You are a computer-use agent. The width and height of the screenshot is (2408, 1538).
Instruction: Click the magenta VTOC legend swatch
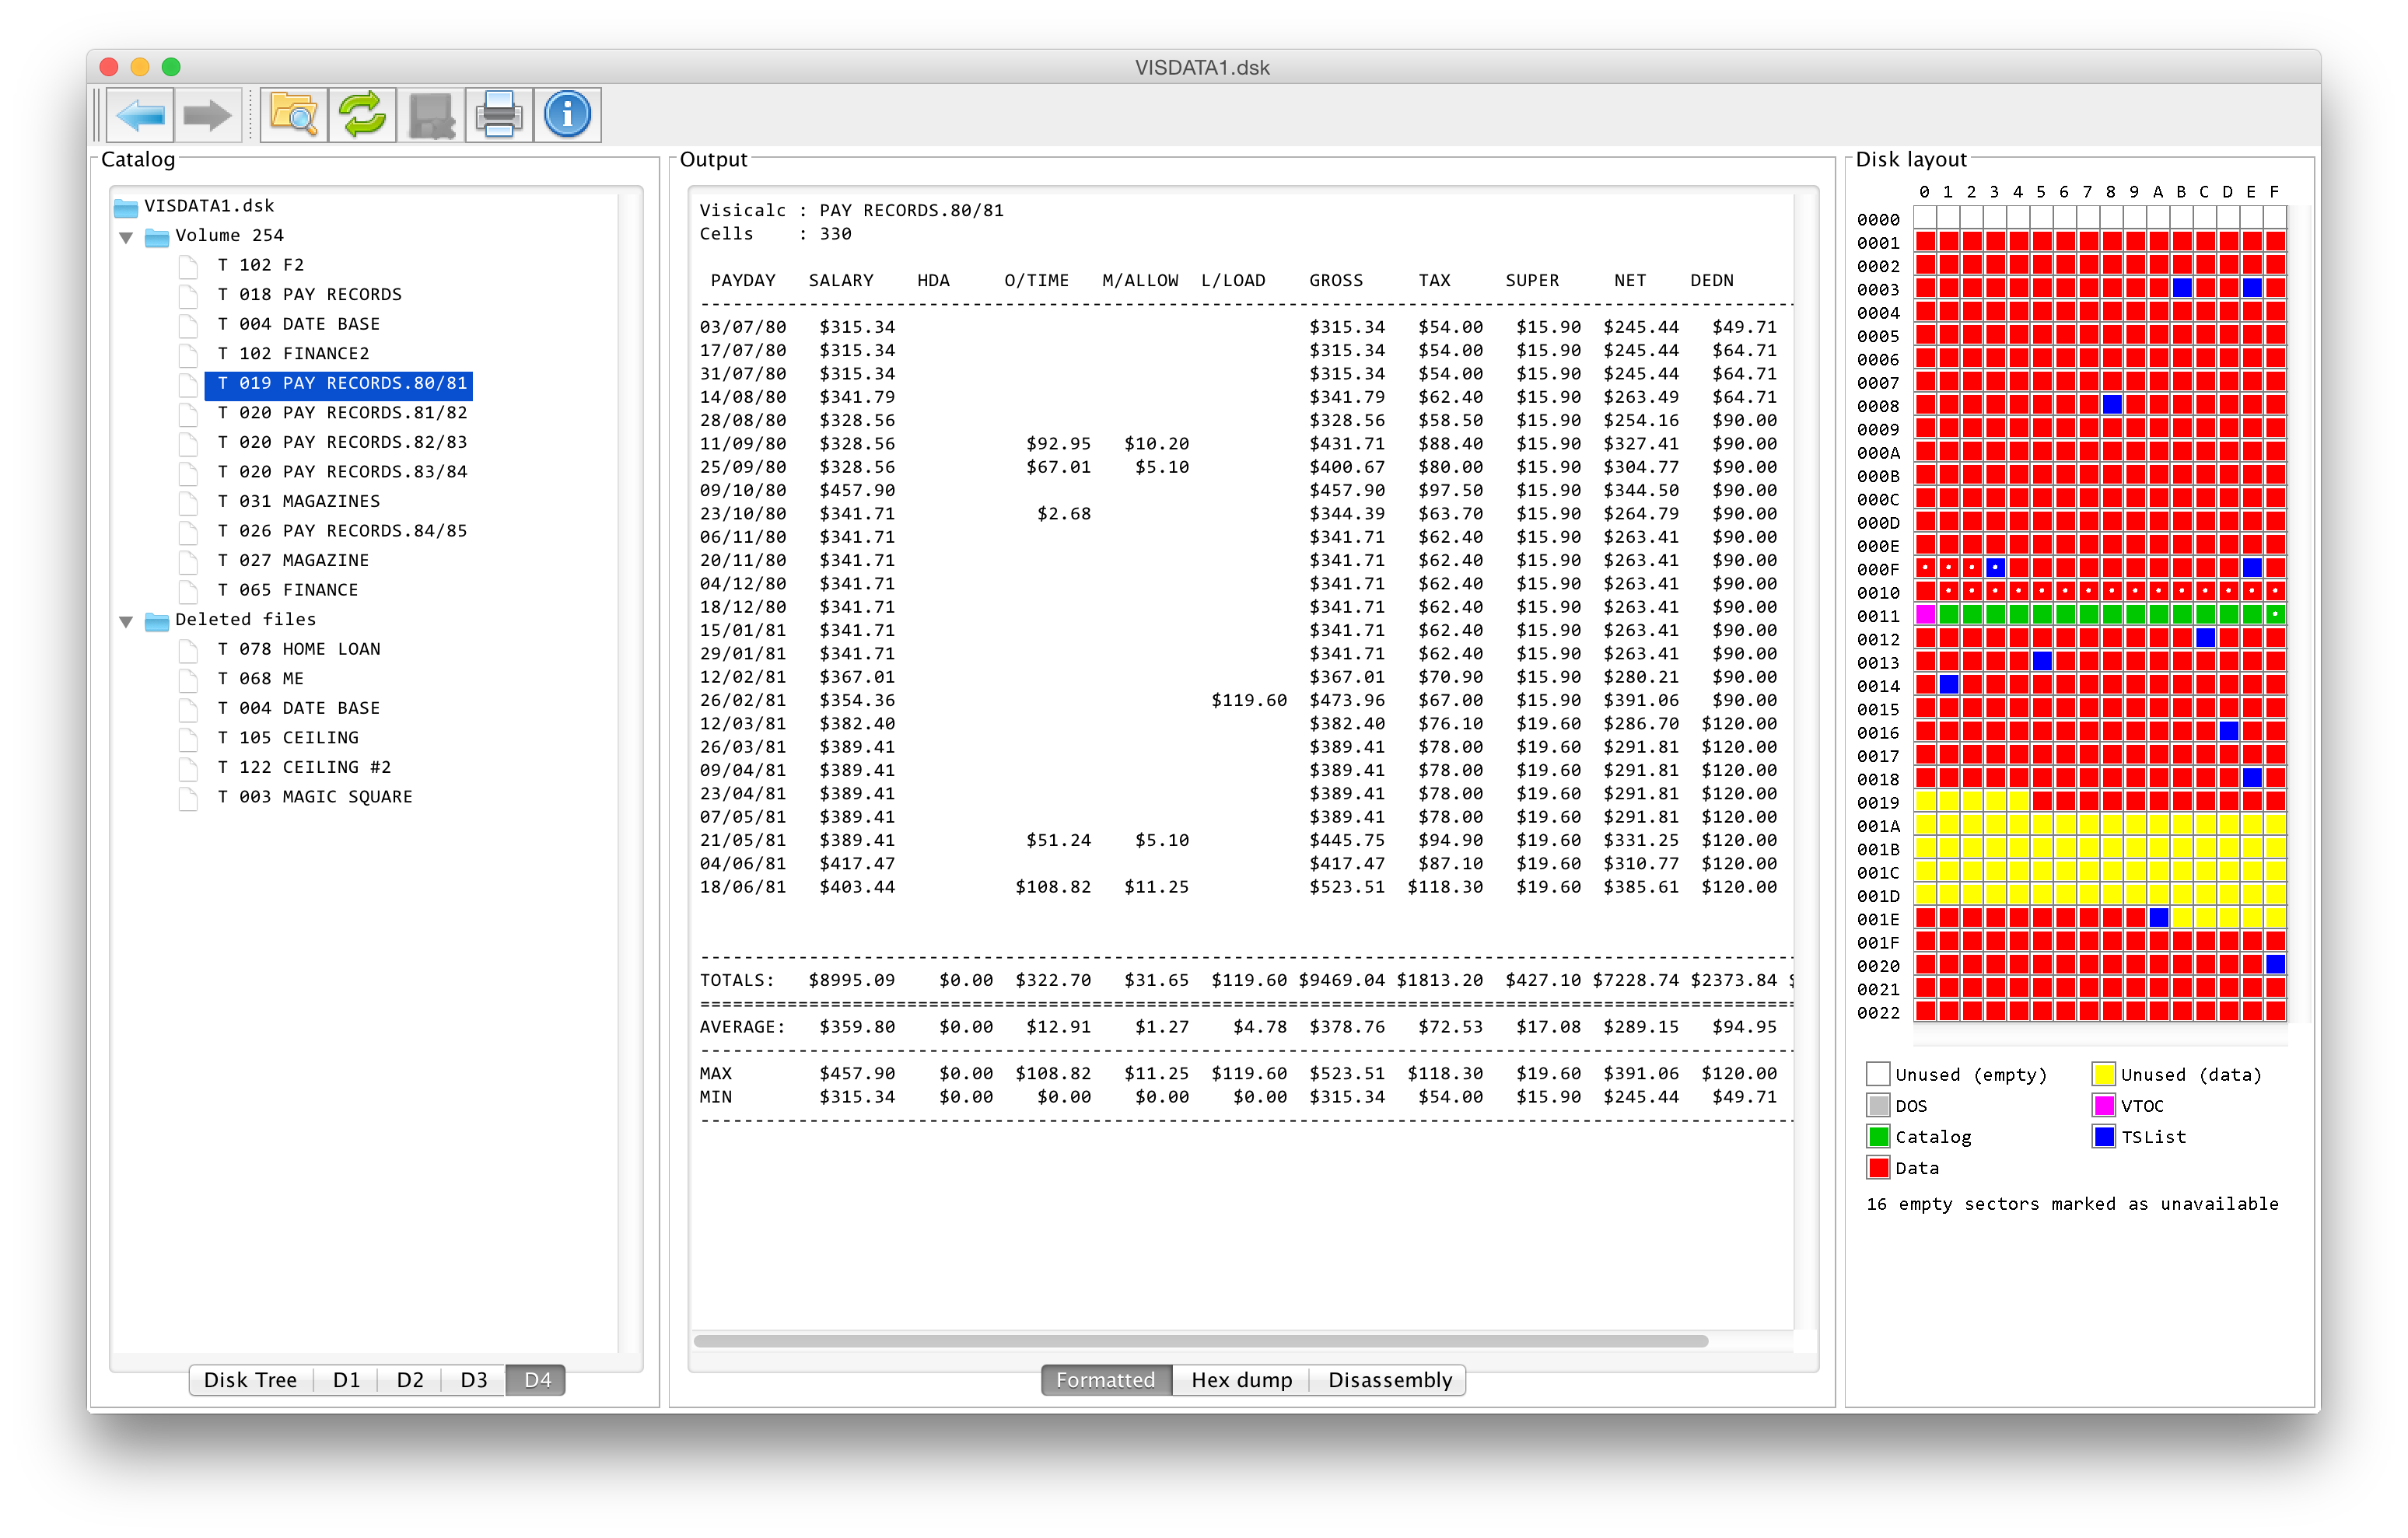(2103, 1105)
